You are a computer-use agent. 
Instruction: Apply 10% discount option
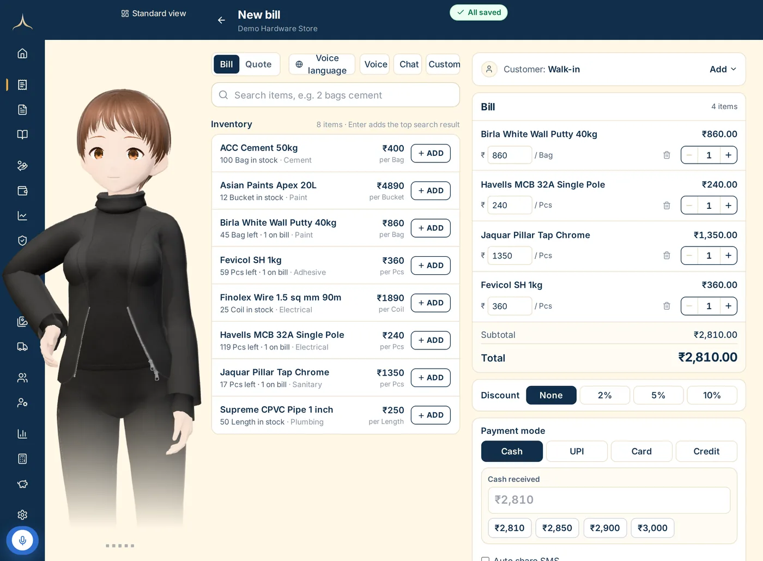point(712,395)
